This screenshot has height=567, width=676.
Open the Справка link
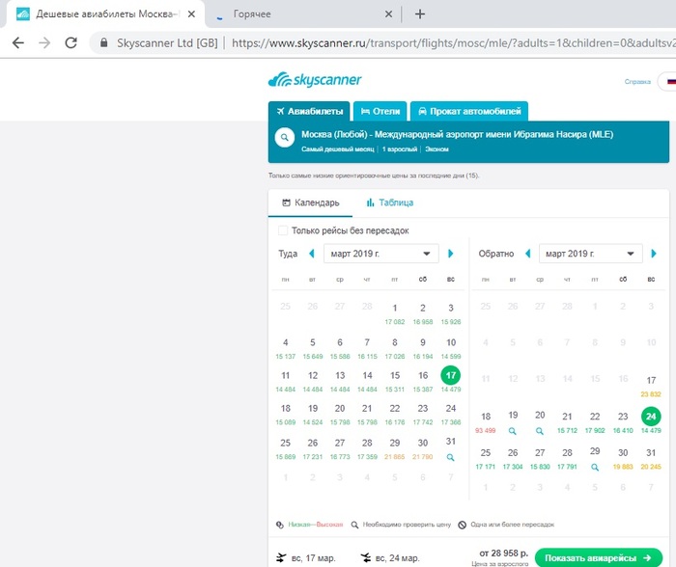coord(637,81)
